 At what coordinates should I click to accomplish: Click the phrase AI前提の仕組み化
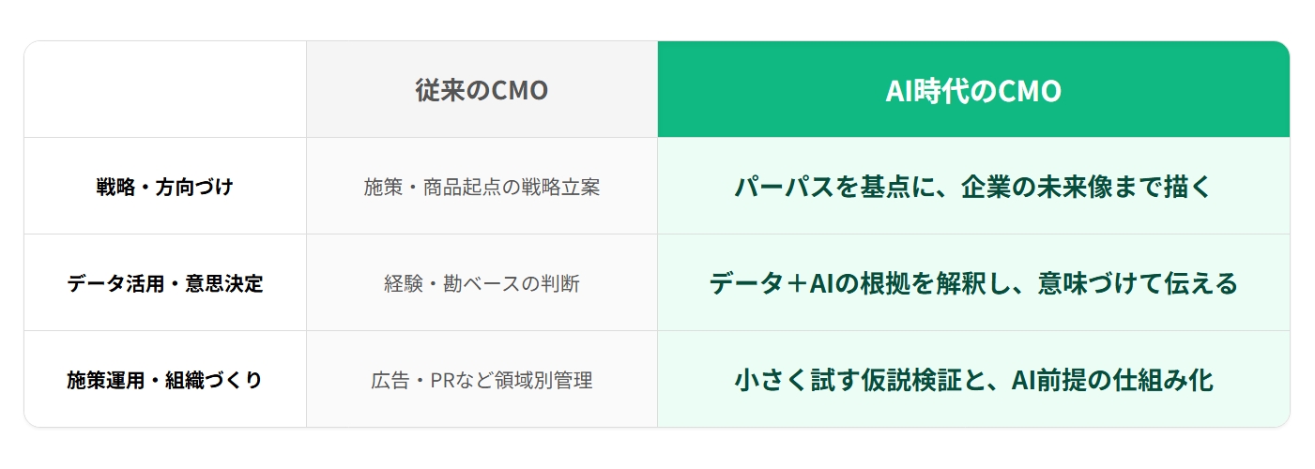1112,380
